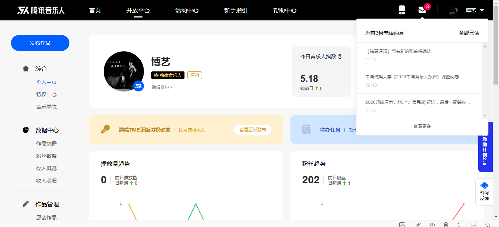Image resolution: width=499 pixels, height=227 pixels.
Task: Expand the 博艺 account dropdown arrow
Action: tap(482, 10)
